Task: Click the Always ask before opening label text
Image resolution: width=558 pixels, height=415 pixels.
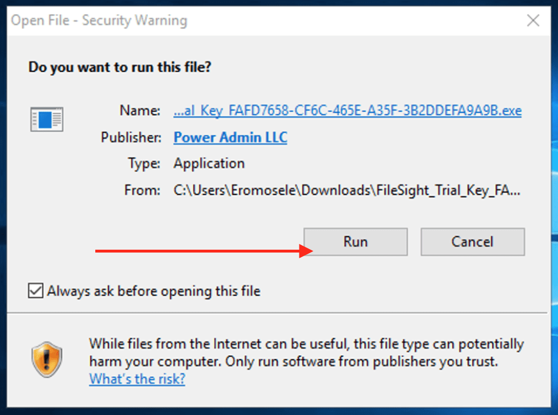Action: pos(153,291)
